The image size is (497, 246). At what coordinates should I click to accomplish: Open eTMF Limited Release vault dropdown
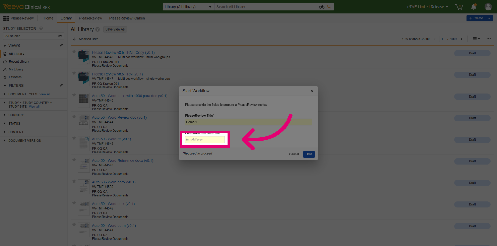427,7
